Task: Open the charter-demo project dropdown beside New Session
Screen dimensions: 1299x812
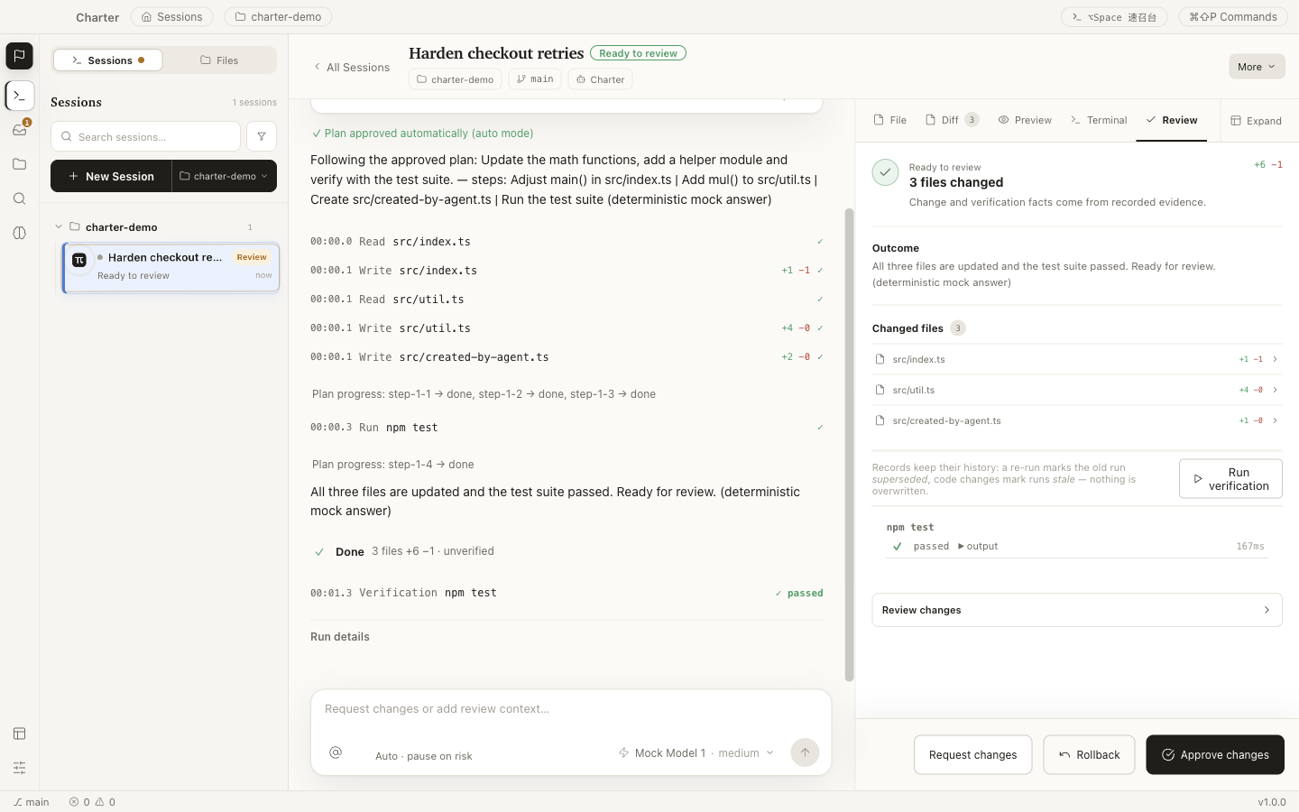Action: click(x=224, y=176)
